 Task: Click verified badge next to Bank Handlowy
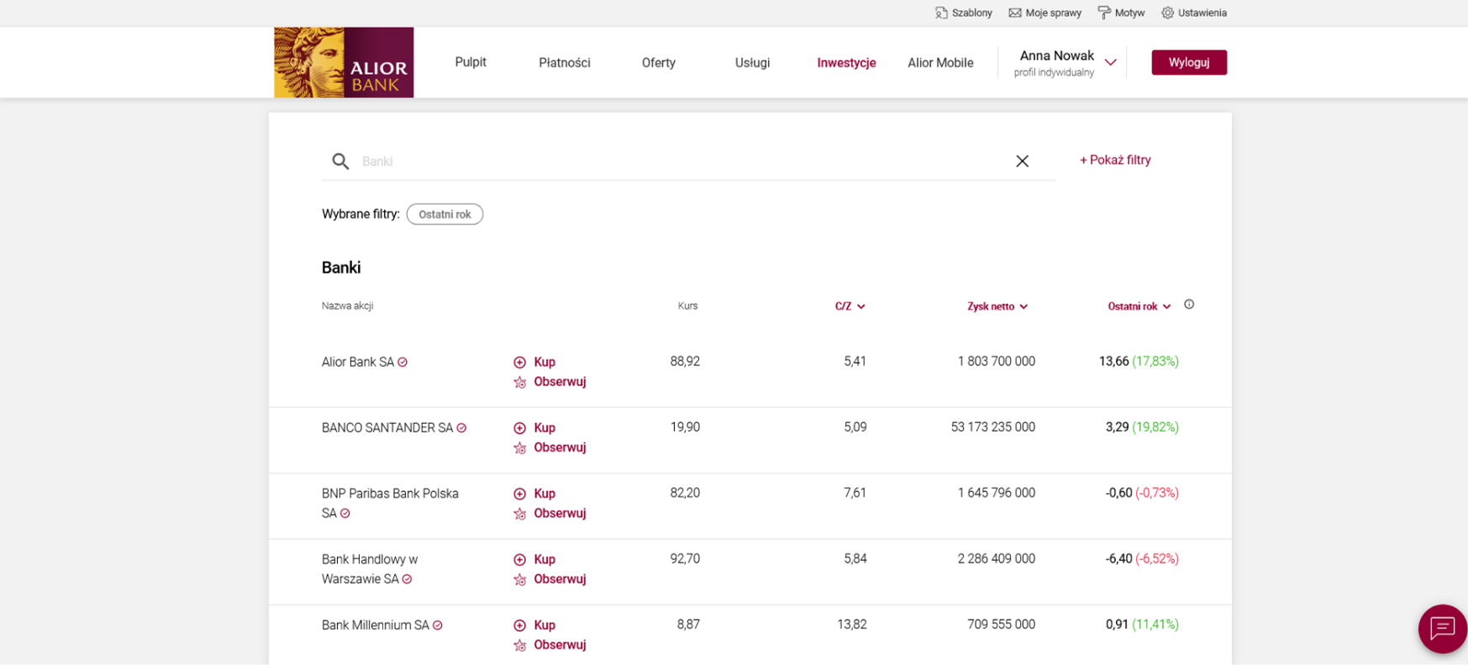407,579
